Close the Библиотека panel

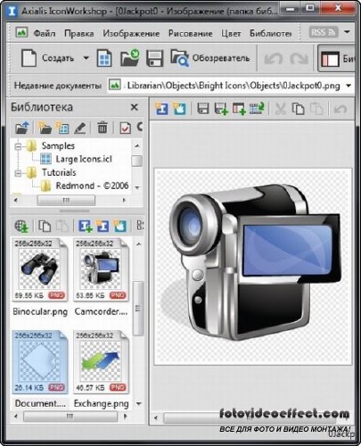click(x=135, y=107)
